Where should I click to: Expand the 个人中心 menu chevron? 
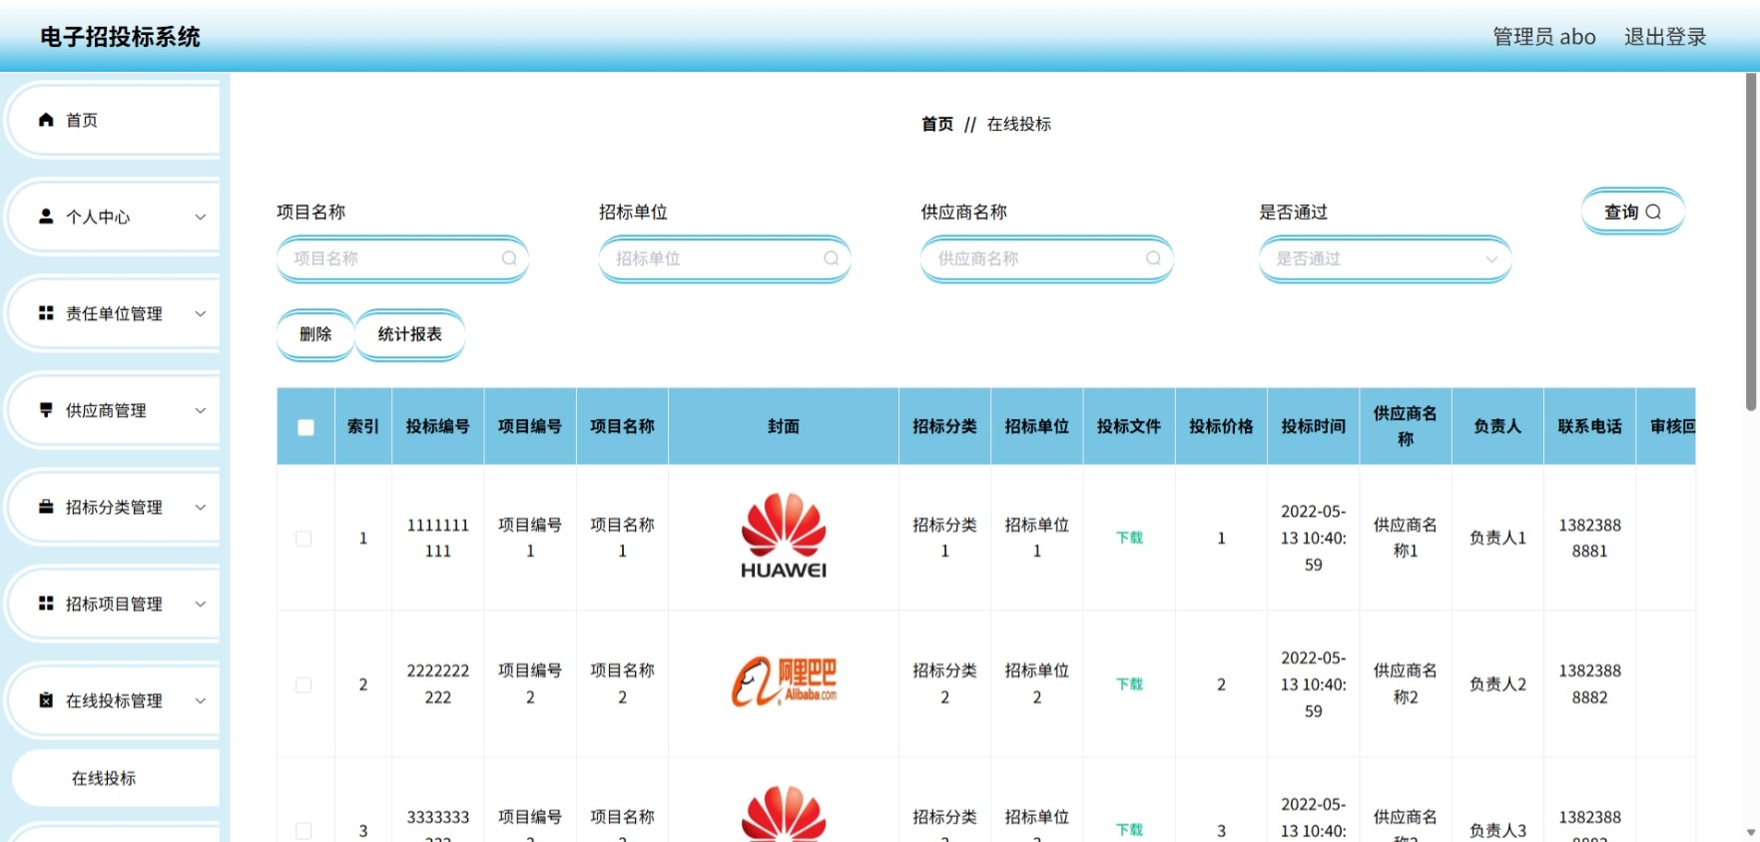[200, 217]
